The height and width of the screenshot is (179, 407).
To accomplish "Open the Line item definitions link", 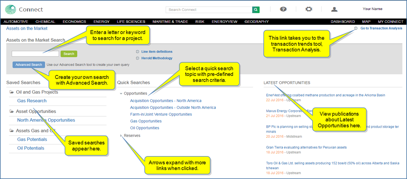I will click(157, 52).
